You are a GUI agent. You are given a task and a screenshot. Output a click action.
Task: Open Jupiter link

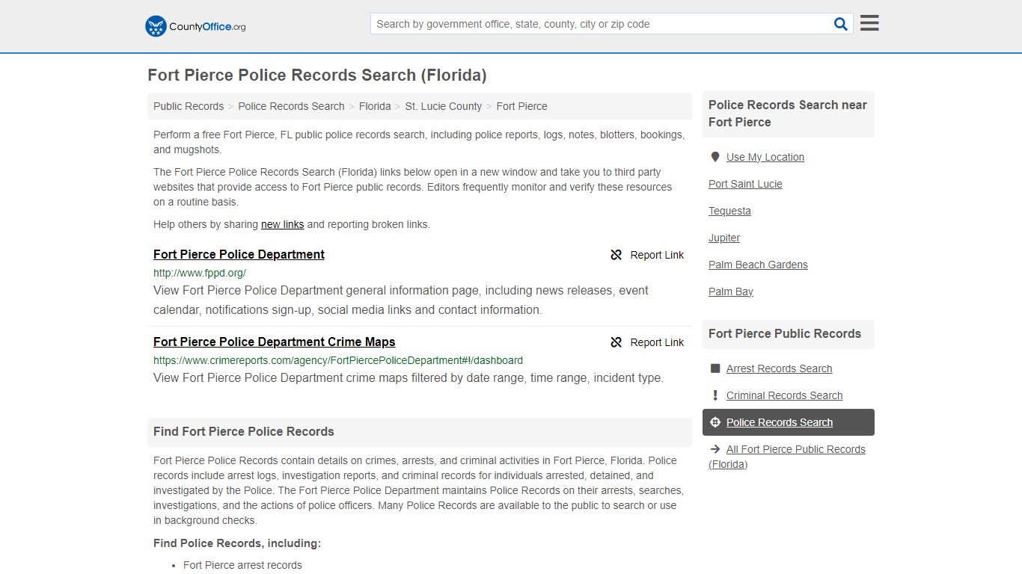(724, 238)
